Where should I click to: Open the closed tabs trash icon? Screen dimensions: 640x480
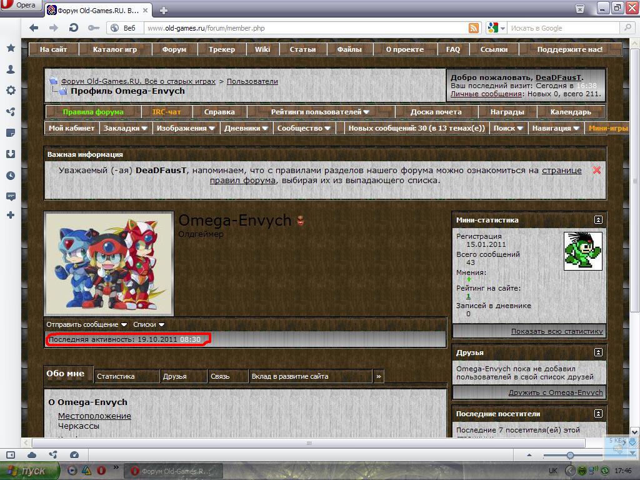tap(579, 9)
